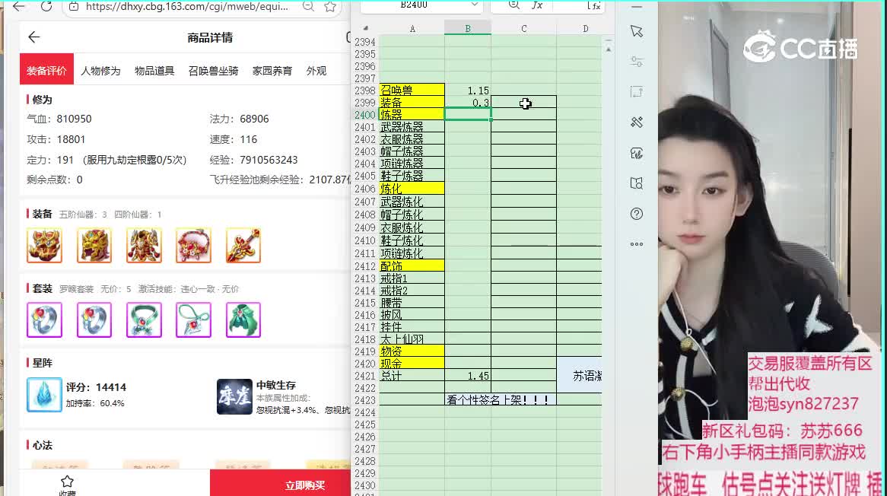Select the arrow cursor tool in sidebar
This screenshot has width=887, height=496.
click(637, 31)
